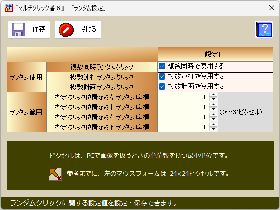Increase the 上ランダム座標 value by one step
Viewport: 280px width, 210px height.
click(213, 105)
